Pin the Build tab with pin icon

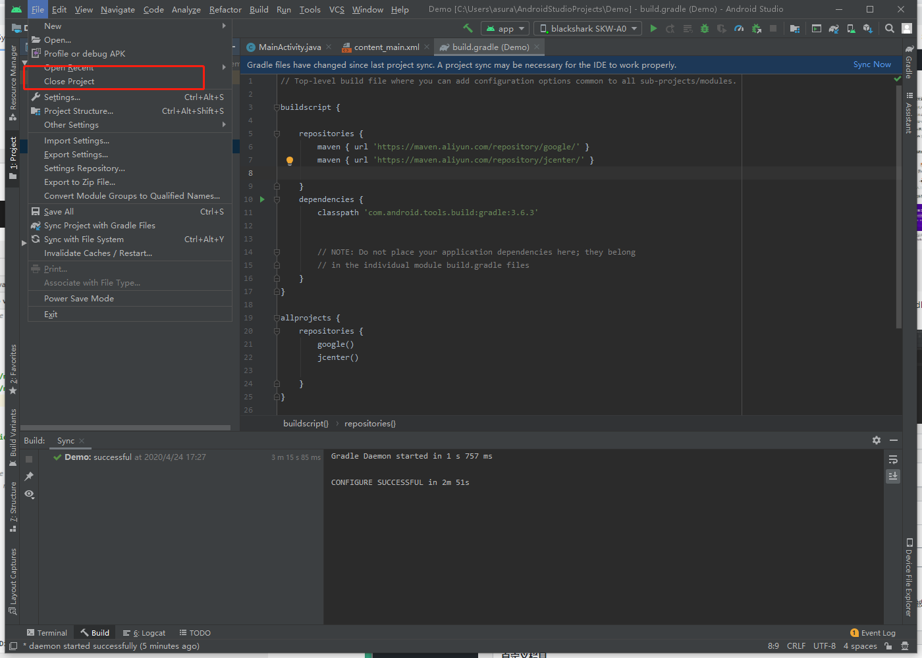pyautogui.click(x=29, y=476)
